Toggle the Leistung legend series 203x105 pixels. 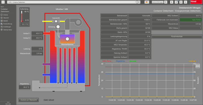192,61
